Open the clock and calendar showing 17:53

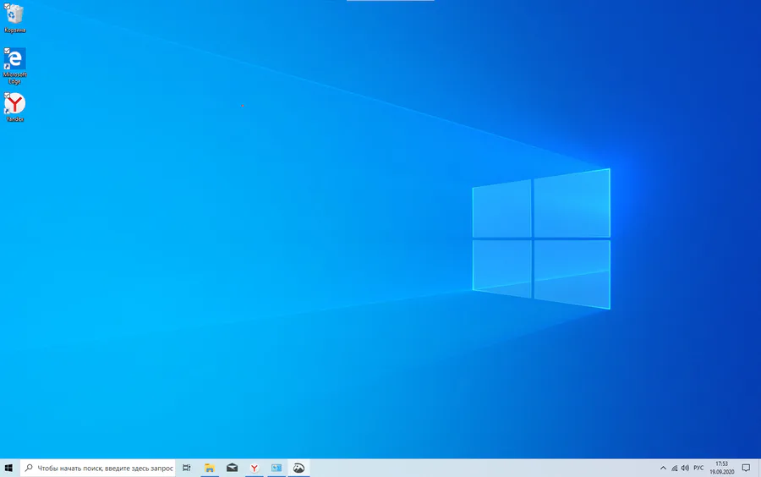click(x=722, y=468)
